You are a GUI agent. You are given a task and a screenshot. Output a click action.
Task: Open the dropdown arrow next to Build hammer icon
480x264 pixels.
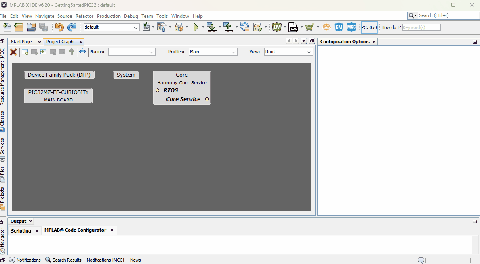pos(170,27)
